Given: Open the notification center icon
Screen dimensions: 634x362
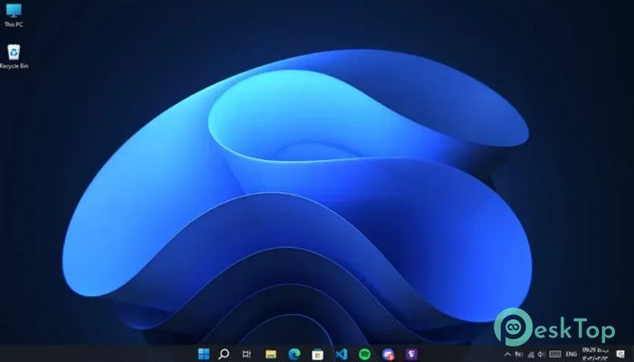Looking at the screenshot, I should pyautogui.click(x=620, y=355).
